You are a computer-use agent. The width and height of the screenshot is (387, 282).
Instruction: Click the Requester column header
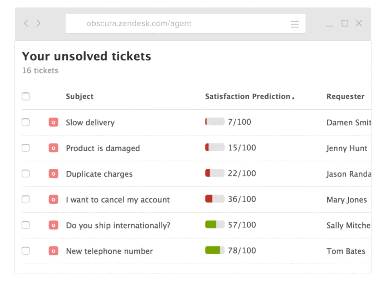345,96
